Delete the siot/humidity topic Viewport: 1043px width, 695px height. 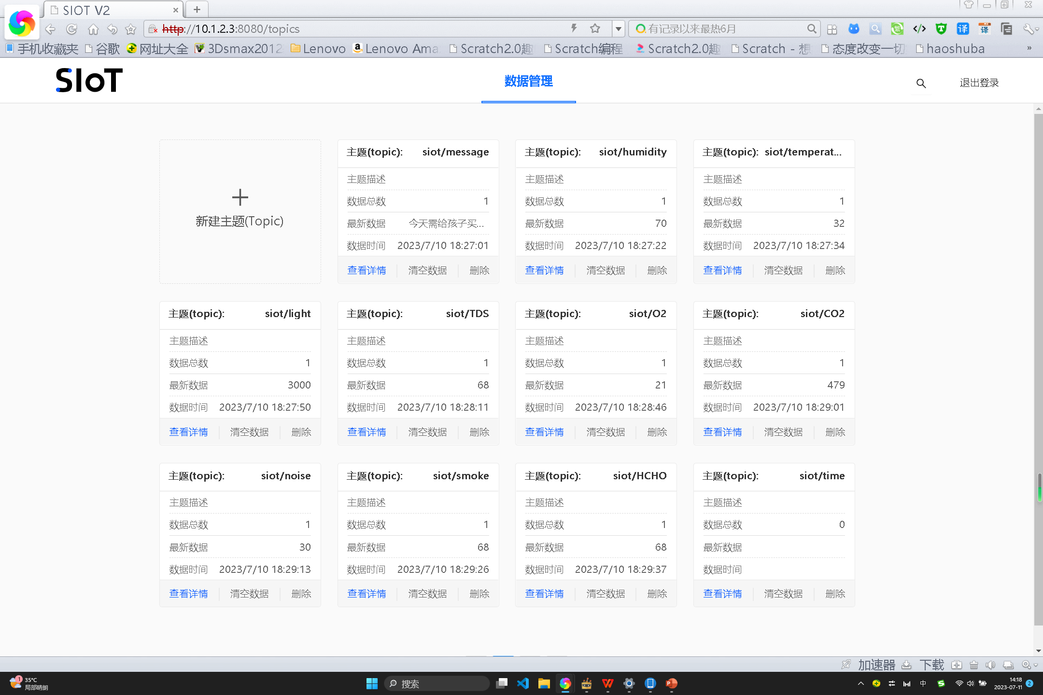click(657, 270)
